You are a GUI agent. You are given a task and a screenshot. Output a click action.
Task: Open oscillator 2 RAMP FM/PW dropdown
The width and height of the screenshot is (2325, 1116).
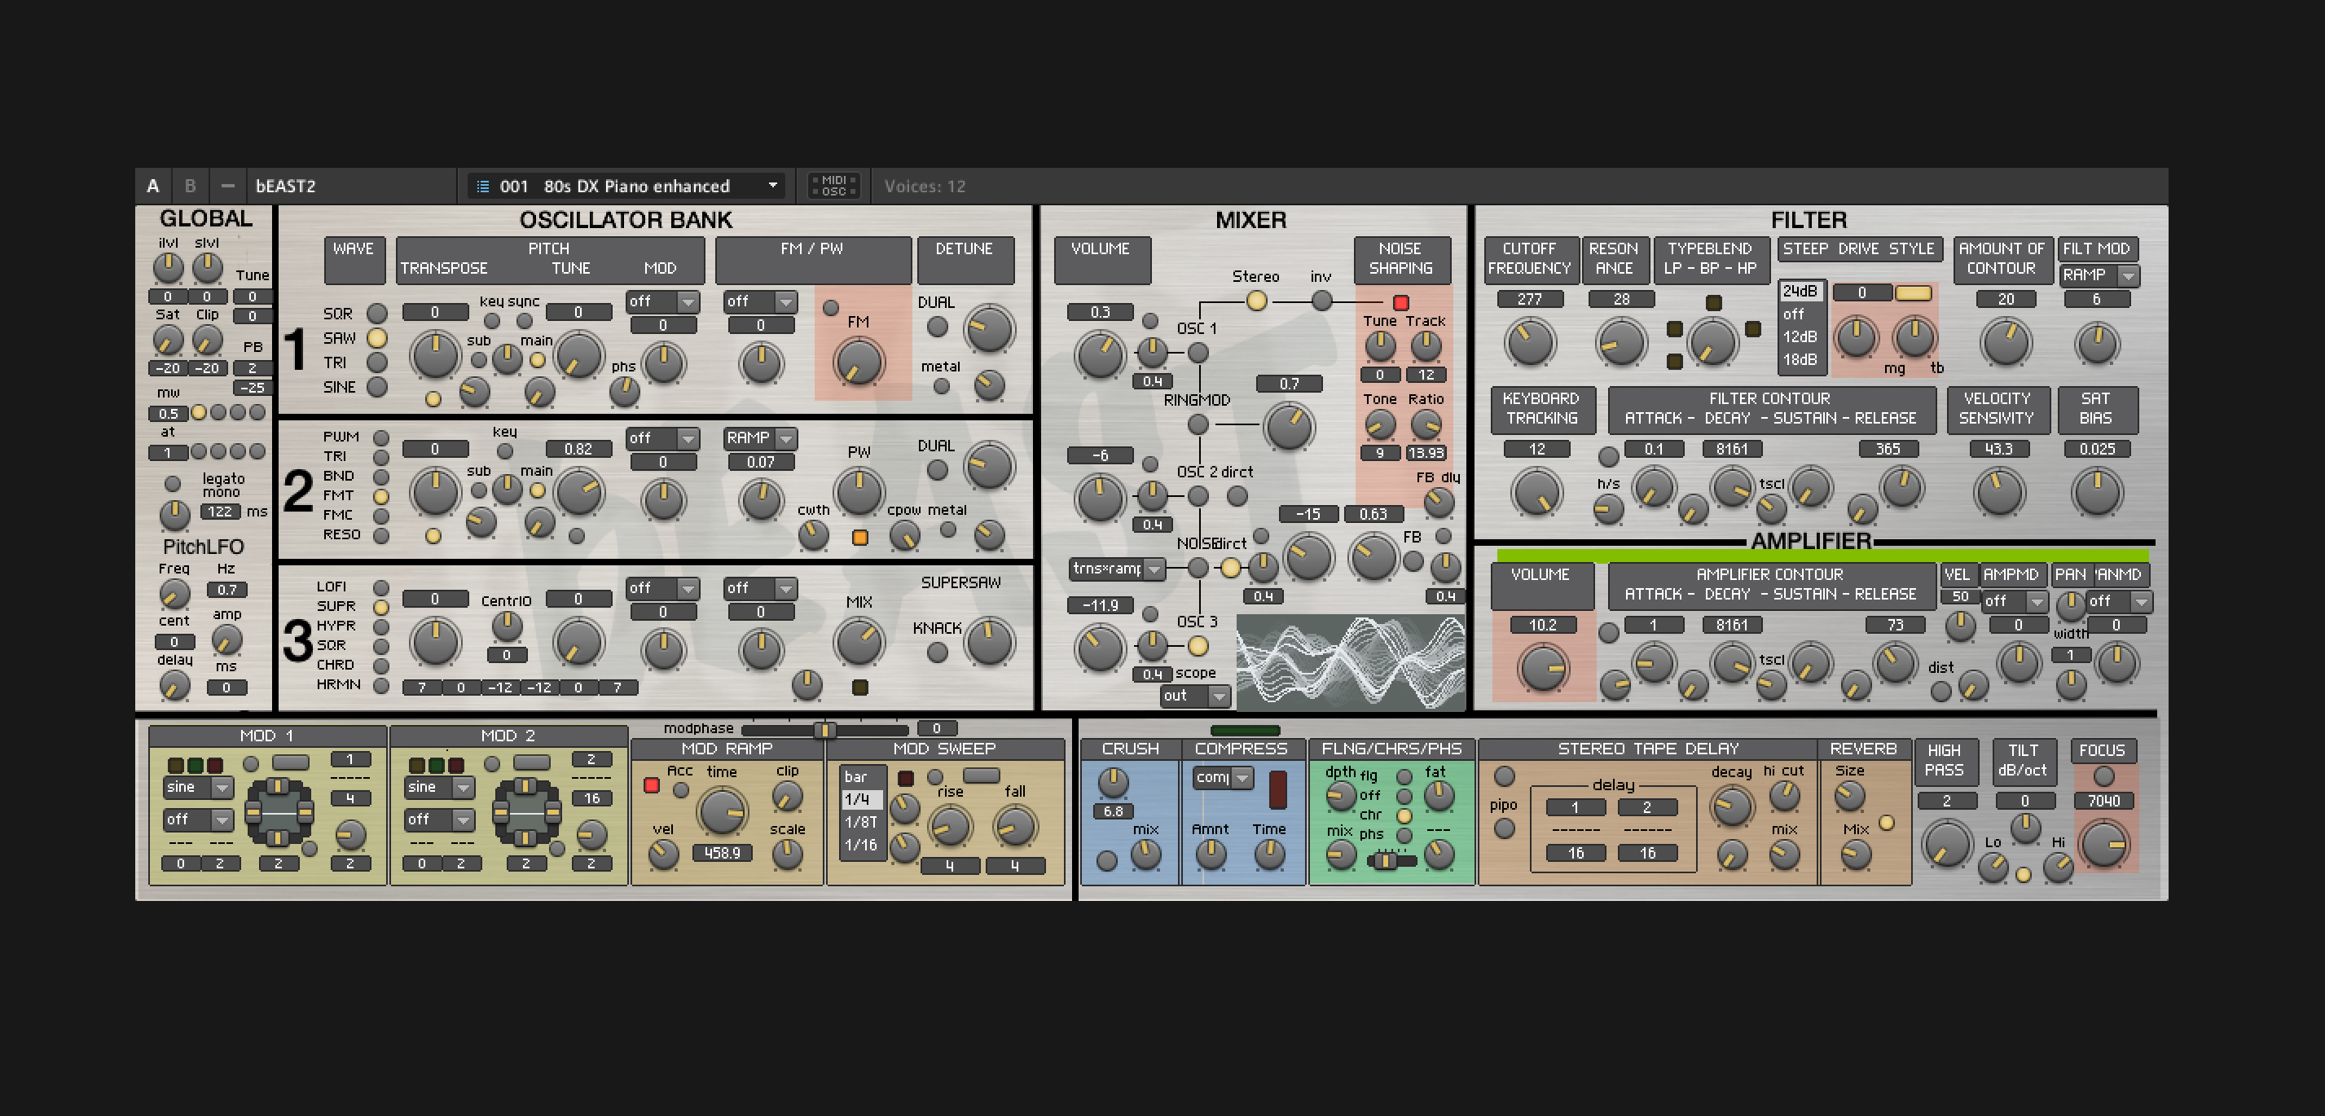[x=760, y=437]
